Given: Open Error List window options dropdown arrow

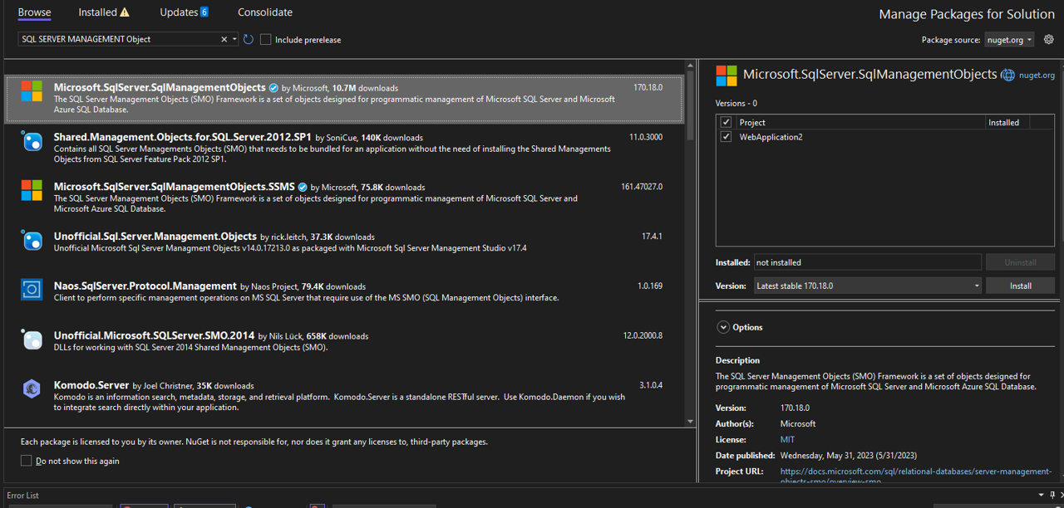Looking at the screenshot, I should click(1041, 496).
